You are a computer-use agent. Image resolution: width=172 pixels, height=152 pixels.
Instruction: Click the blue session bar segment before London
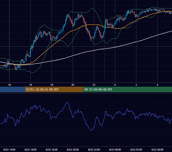coord(12,89)
